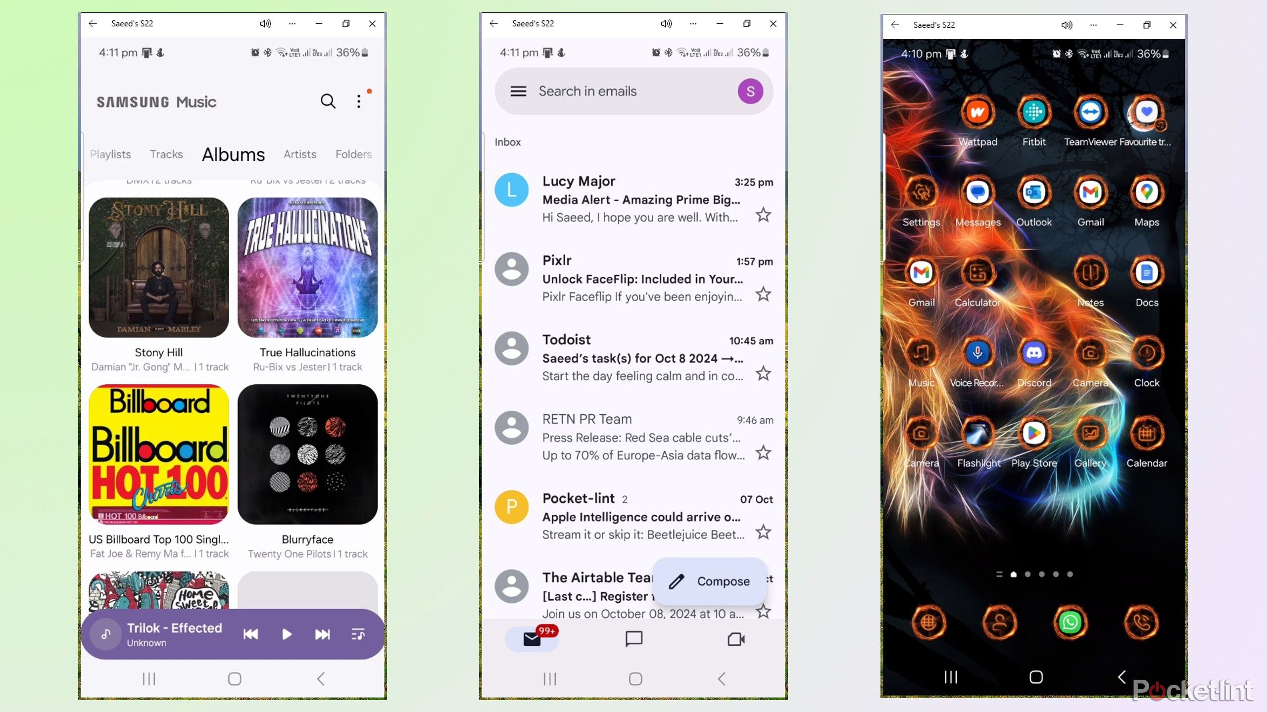Skip to next track in Samsung Music
The image size is (1267, 712).
(x=322, y=634)
